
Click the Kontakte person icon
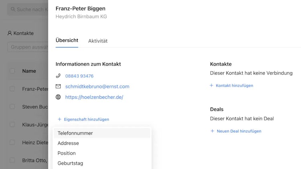tap(10, 33)
